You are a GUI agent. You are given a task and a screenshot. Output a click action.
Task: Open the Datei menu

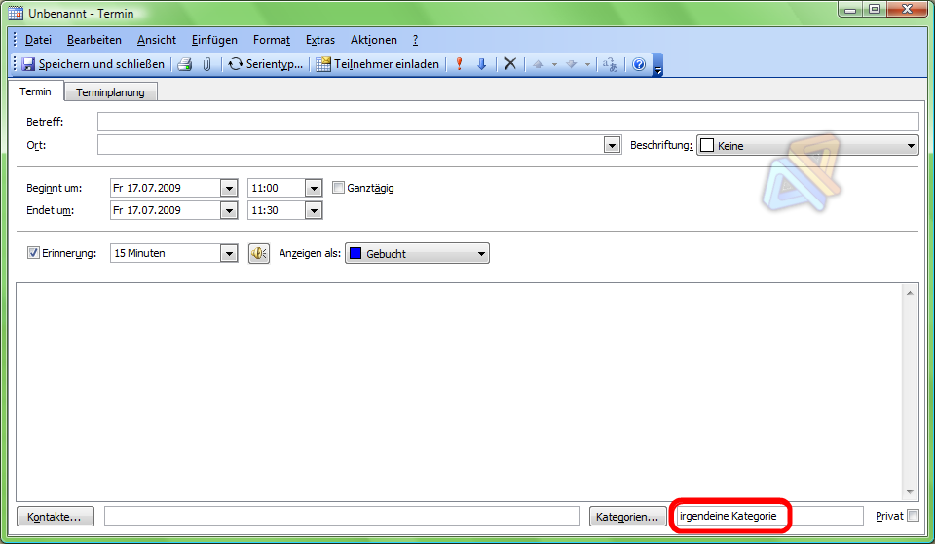(x=38, y=40)
